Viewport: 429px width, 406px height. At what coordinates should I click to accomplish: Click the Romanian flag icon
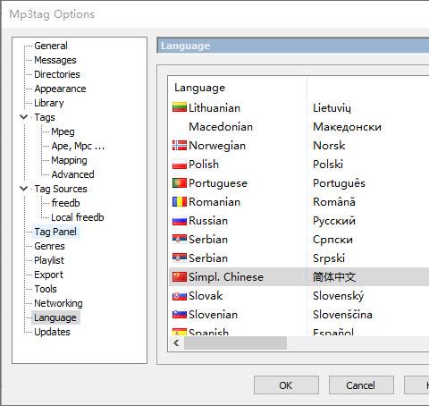[x=180, y=202]
